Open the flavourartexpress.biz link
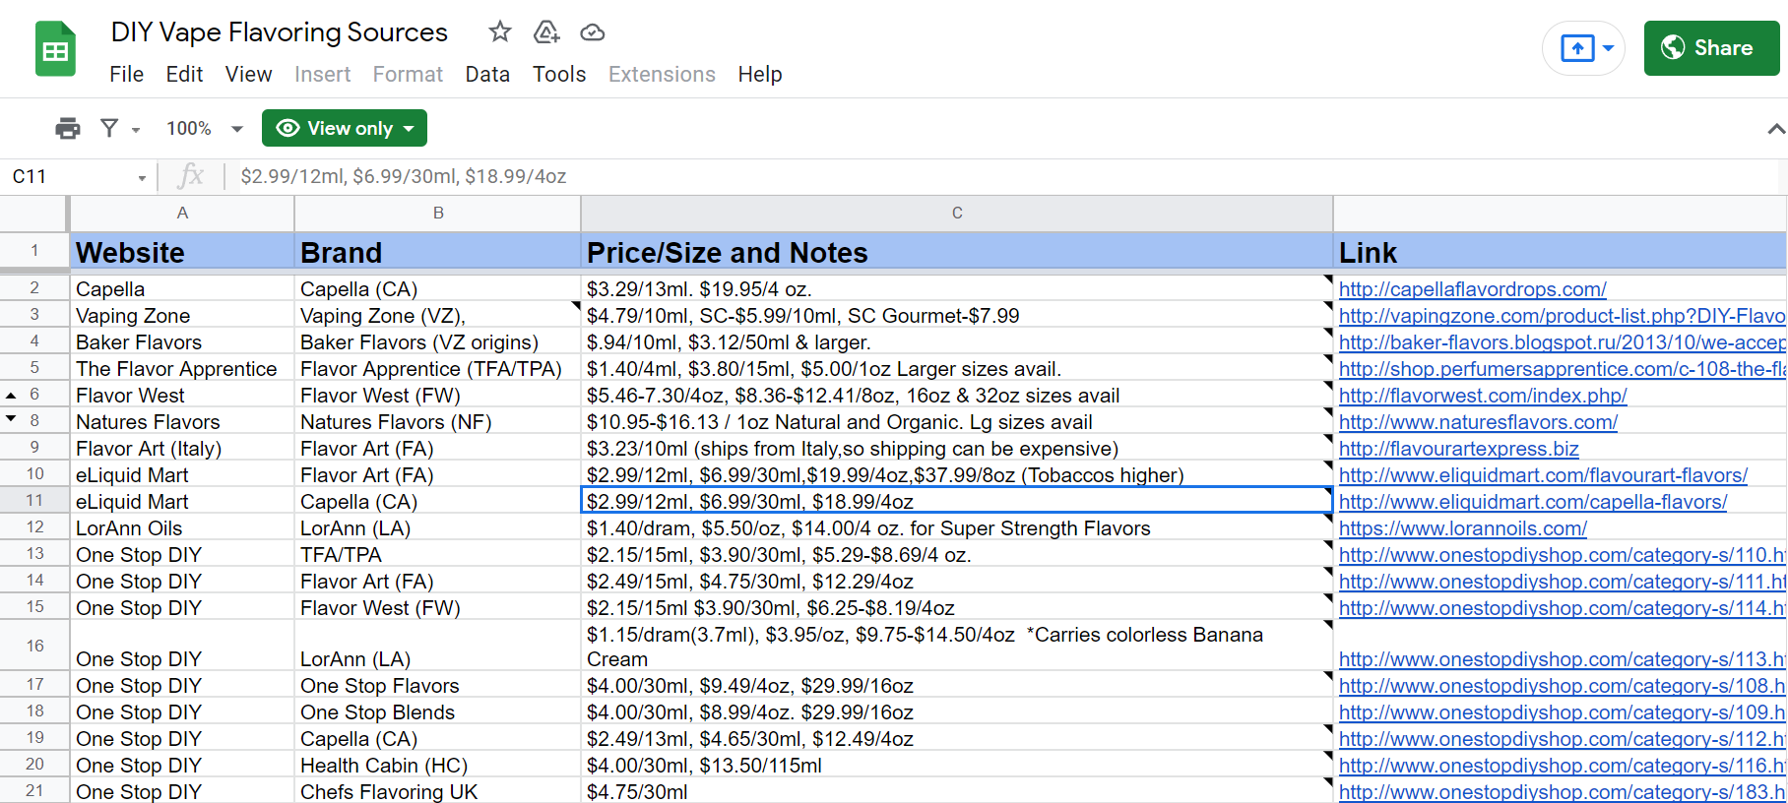Screen dimensions: 1788x803 1458,449
